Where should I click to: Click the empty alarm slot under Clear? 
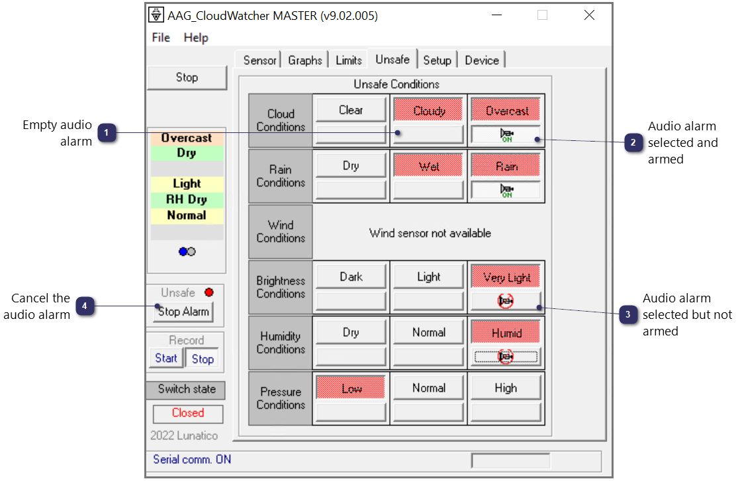tap(351, 134)
